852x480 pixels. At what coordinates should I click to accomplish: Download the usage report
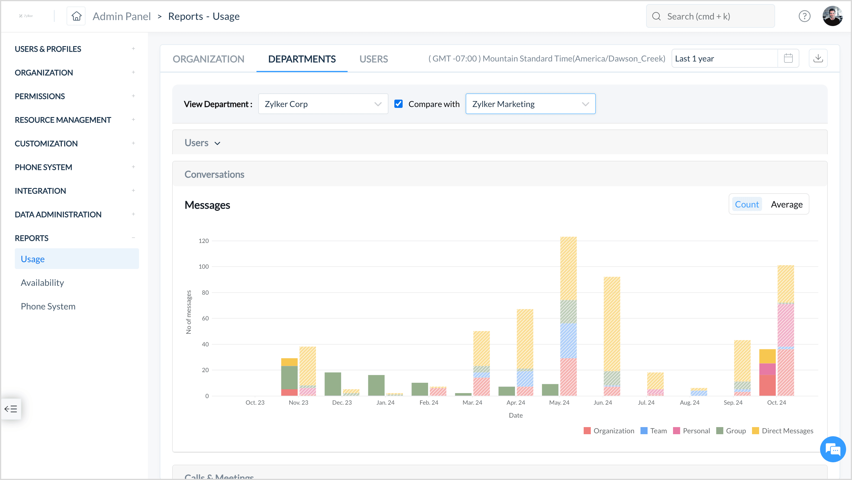[x=818, y=59]
